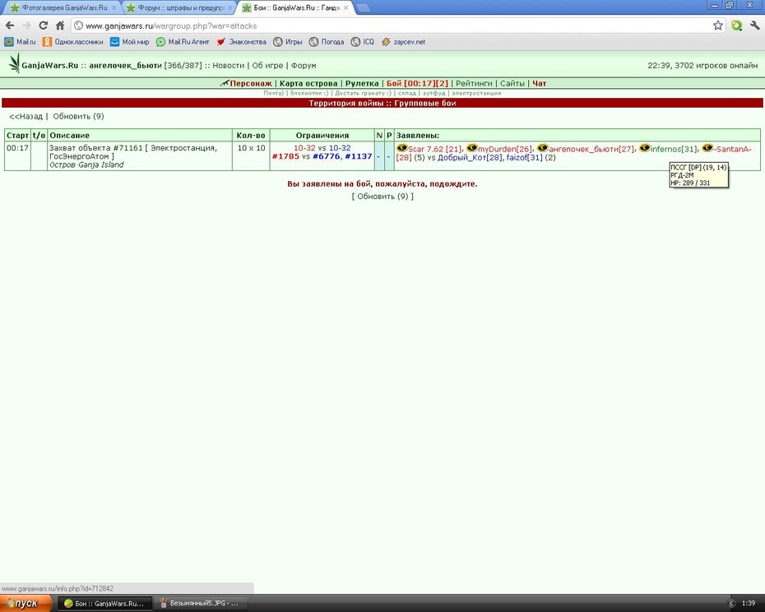Open the Mail.ru bookmark
This screenshot has height=612, width=765.
point(20,42)
